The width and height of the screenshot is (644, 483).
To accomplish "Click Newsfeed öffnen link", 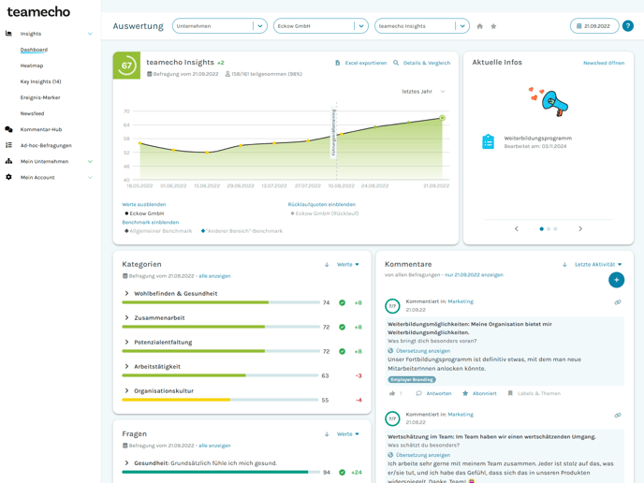I will click(x=604, y=63).
